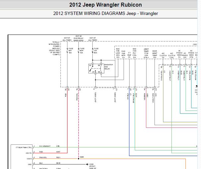Click the "Z916" circuit code
Image resolution: width=201 pixels, height=169 pixels.
[x=58, y=163]
